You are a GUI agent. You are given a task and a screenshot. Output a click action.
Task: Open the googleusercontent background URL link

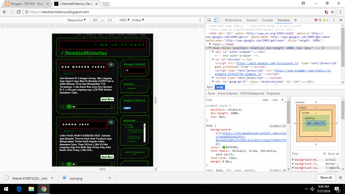(251, 138)
